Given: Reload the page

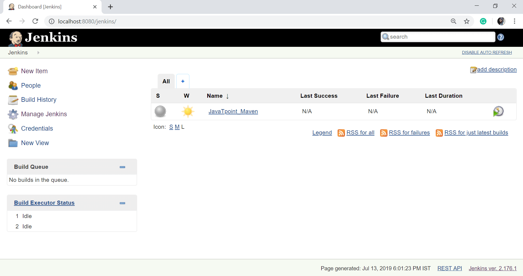Looking at the screenshot, I should click(35, 21).
